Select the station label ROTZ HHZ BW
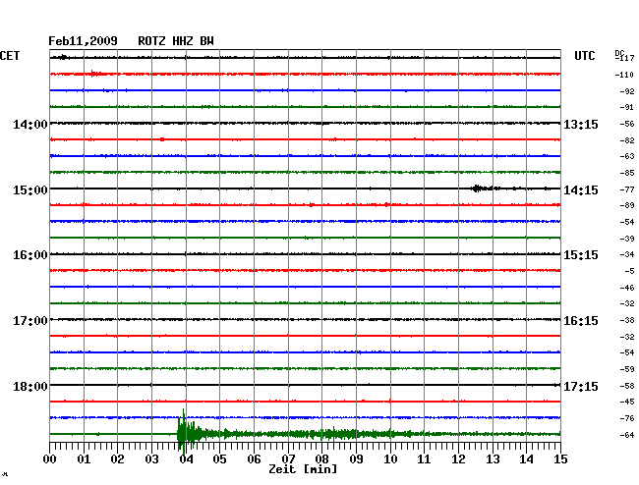 click(176, 41)
